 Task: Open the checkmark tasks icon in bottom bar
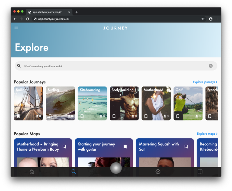158,171
